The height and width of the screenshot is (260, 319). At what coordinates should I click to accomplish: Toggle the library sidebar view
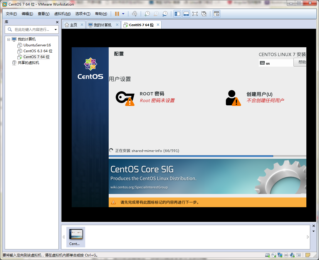pyautogui.click(x=177, y=14)
